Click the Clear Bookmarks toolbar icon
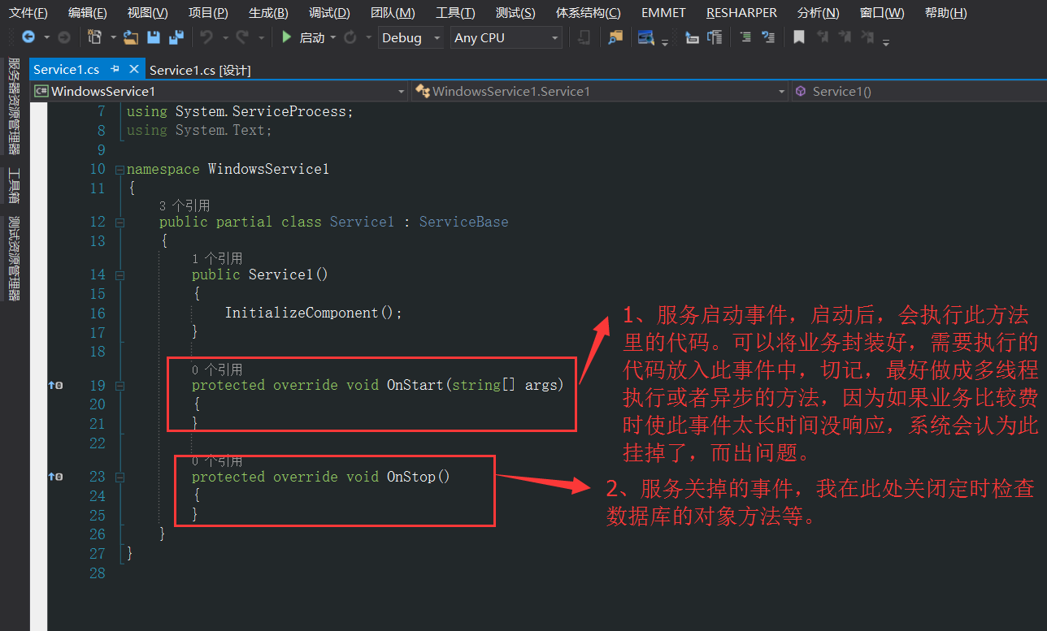This screenshot has height=631, width=1047. [x=868, y=37]
